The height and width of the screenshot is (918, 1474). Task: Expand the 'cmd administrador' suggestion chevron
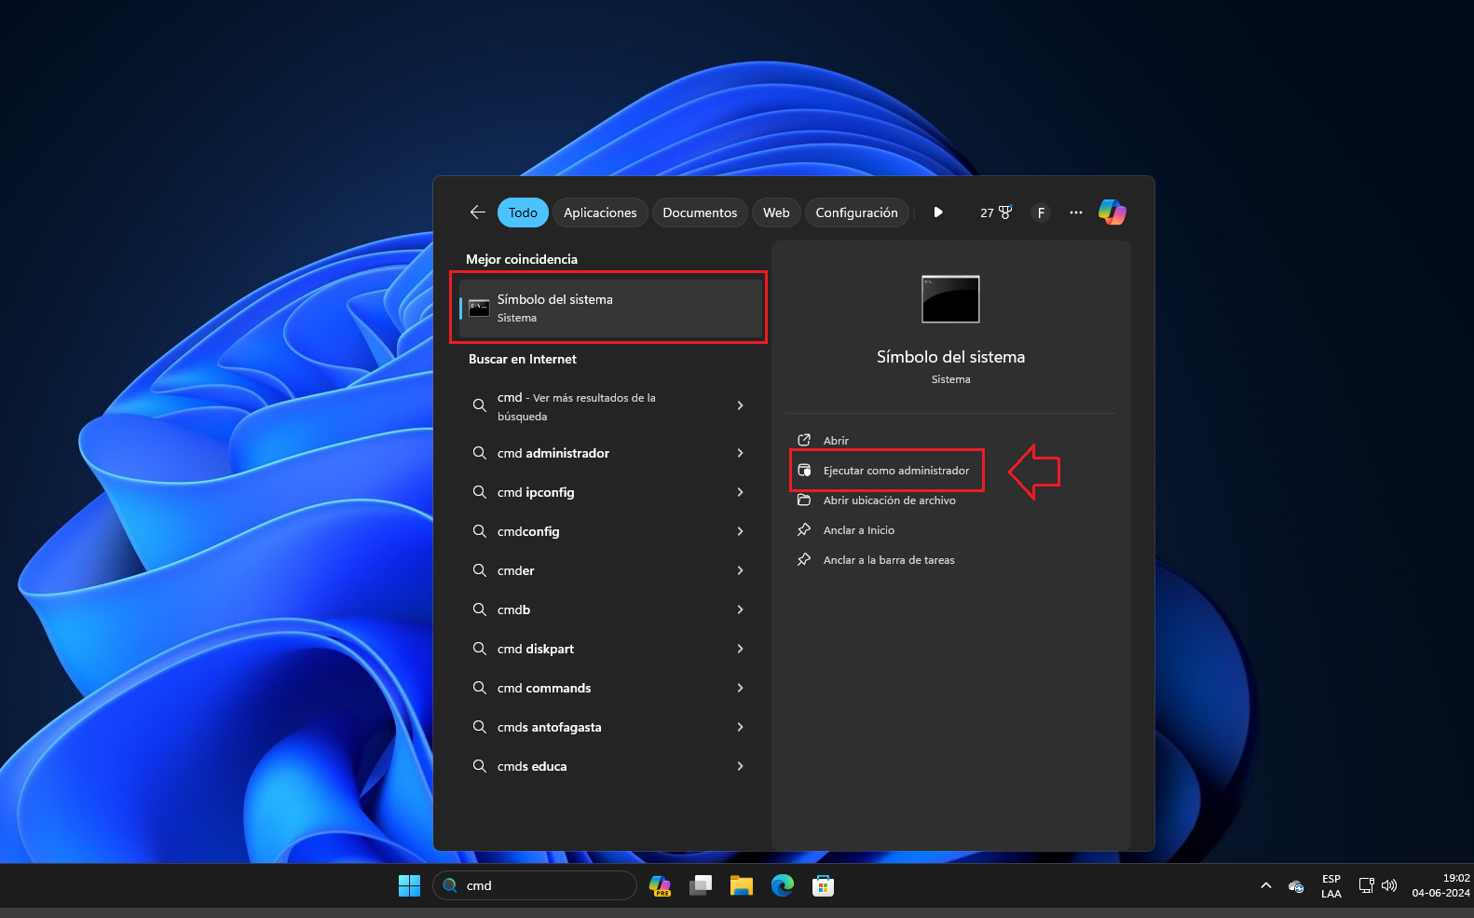point(740,453)
